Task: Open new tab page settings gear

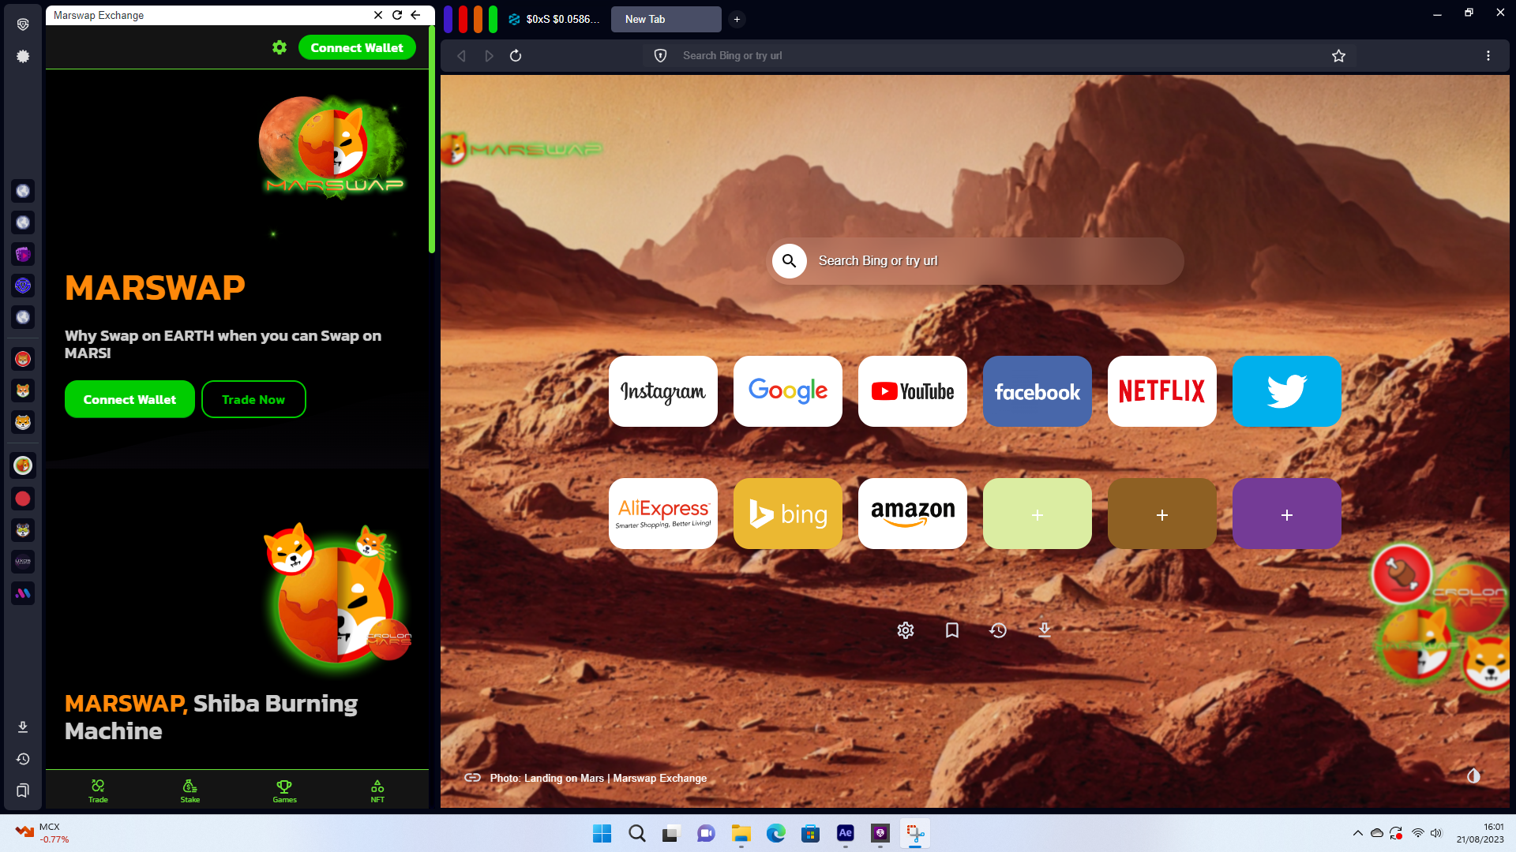Action: [906, 630]
